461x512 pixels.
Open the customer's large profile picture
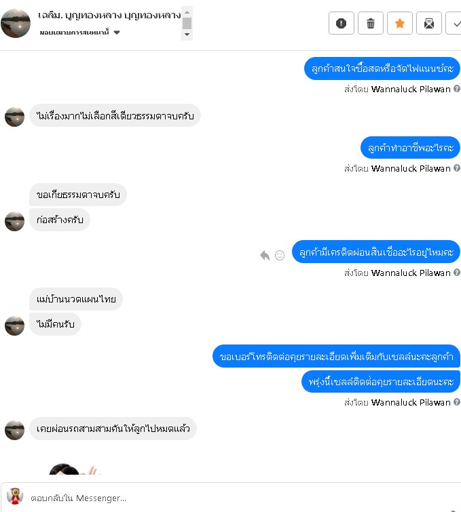point(16,23)
